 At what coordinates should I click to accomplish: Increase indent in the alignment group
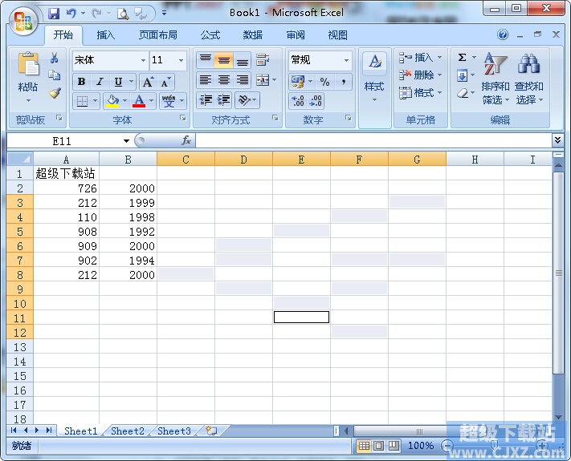(x=224, y=99)
